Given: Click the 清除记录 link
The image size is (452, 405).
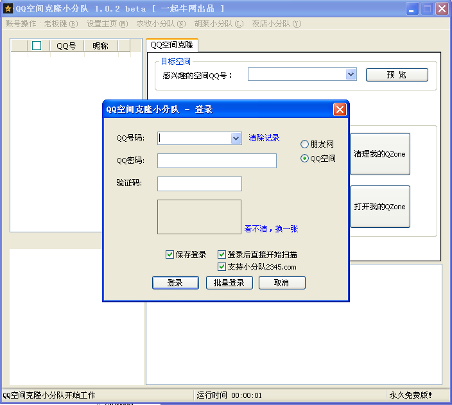Looking at the screenshot, I should click(265, 138).
